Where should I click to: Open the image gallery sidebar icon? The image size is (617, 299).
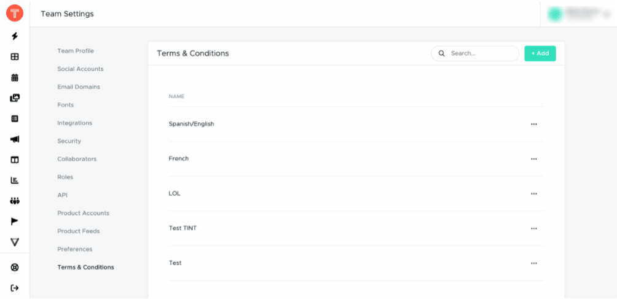pyautogui.click(x=15, y=98)
